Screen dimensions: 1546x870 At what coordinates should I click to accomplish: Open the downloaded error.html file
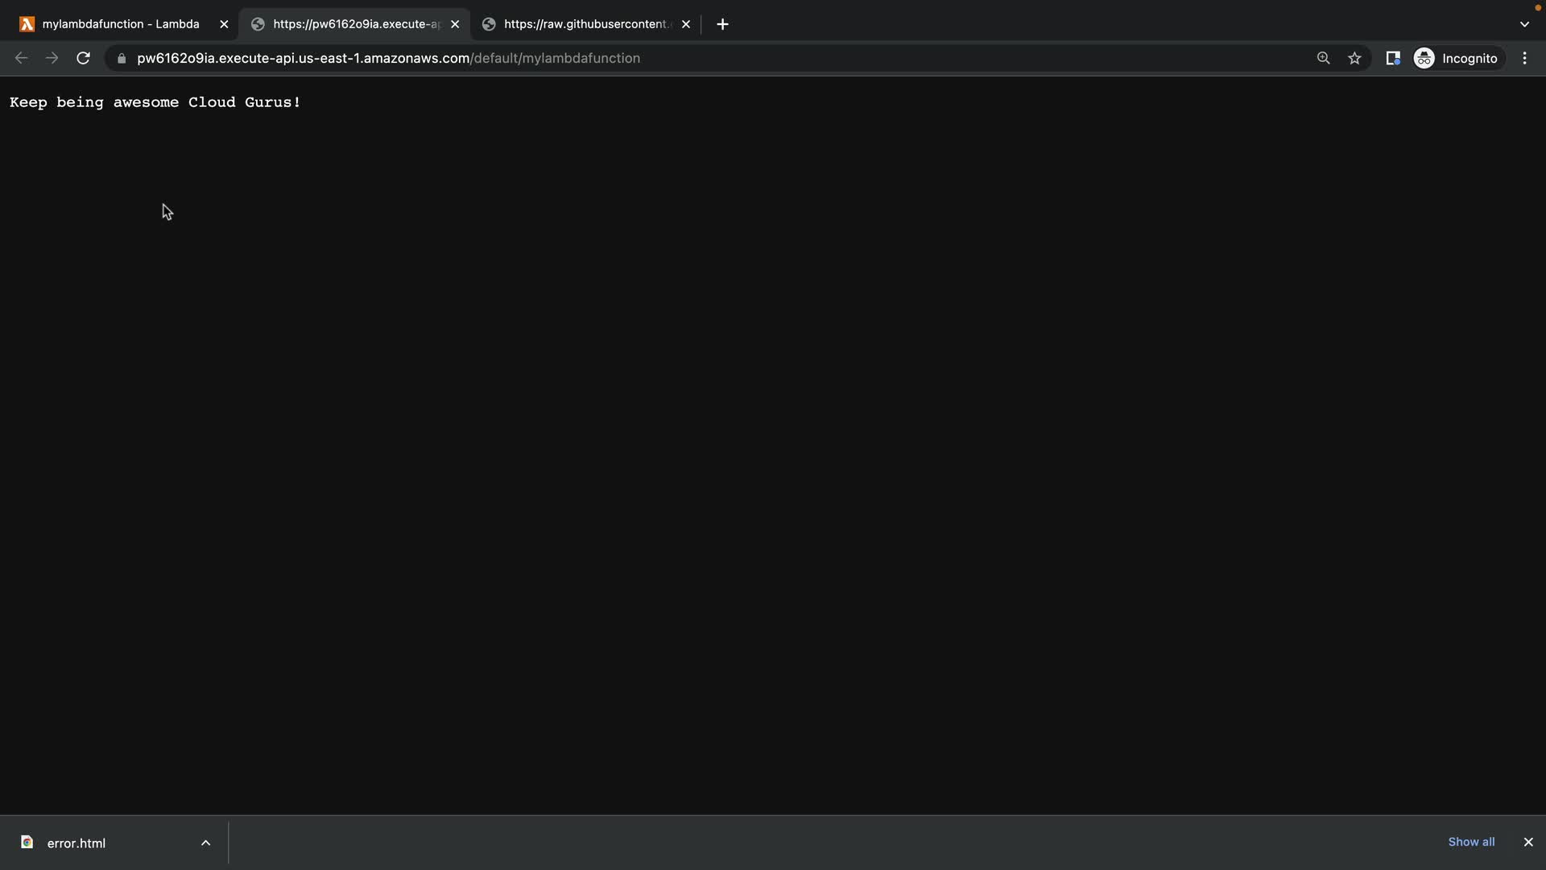[x=76, y=843]
